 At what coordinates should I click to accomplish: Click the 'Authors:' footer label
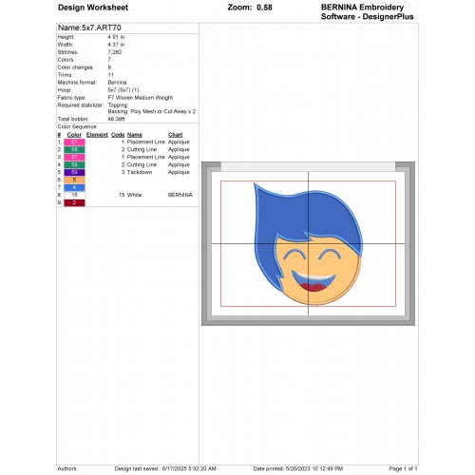click(67, 468)
